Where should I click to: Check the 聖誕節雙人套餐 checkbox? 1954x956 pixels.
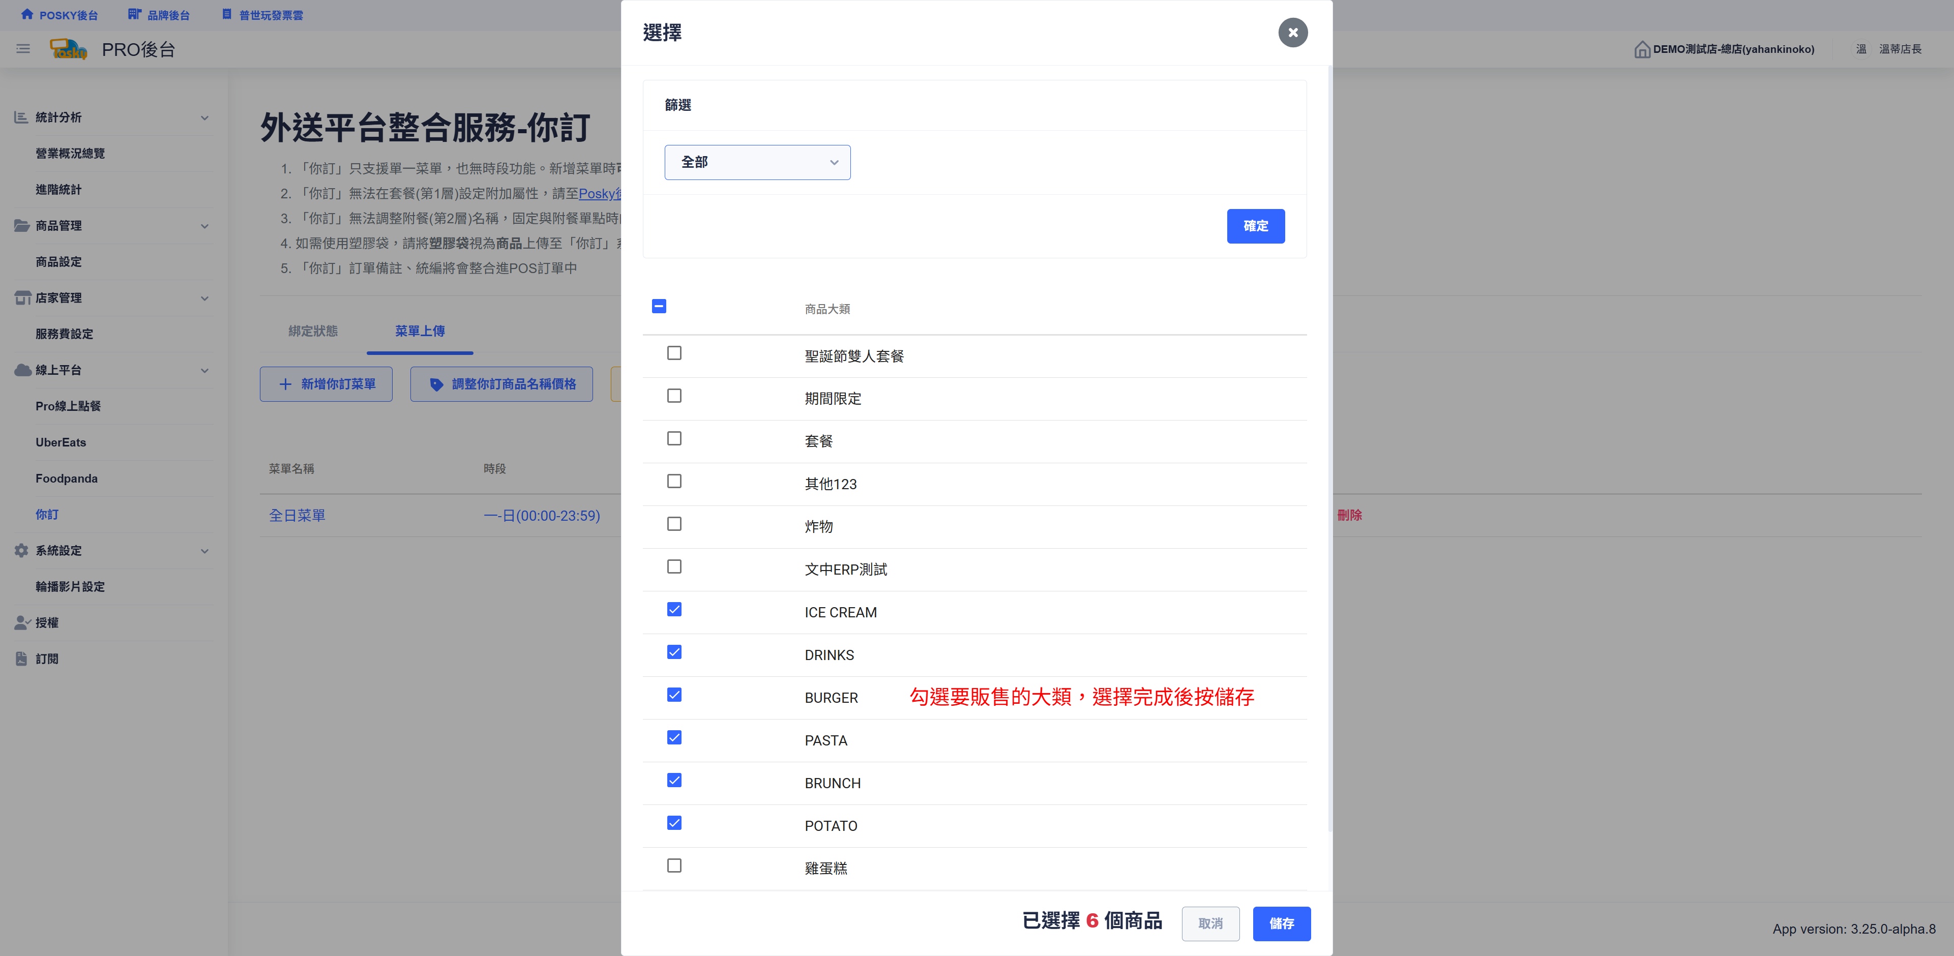673,353
